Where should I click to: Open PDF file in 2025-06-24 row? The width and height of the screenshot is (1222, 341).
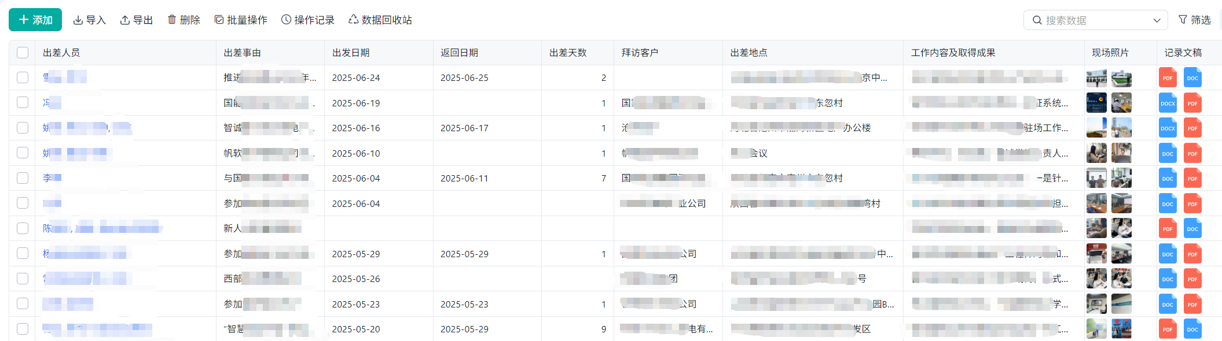tap(1168, 78)
